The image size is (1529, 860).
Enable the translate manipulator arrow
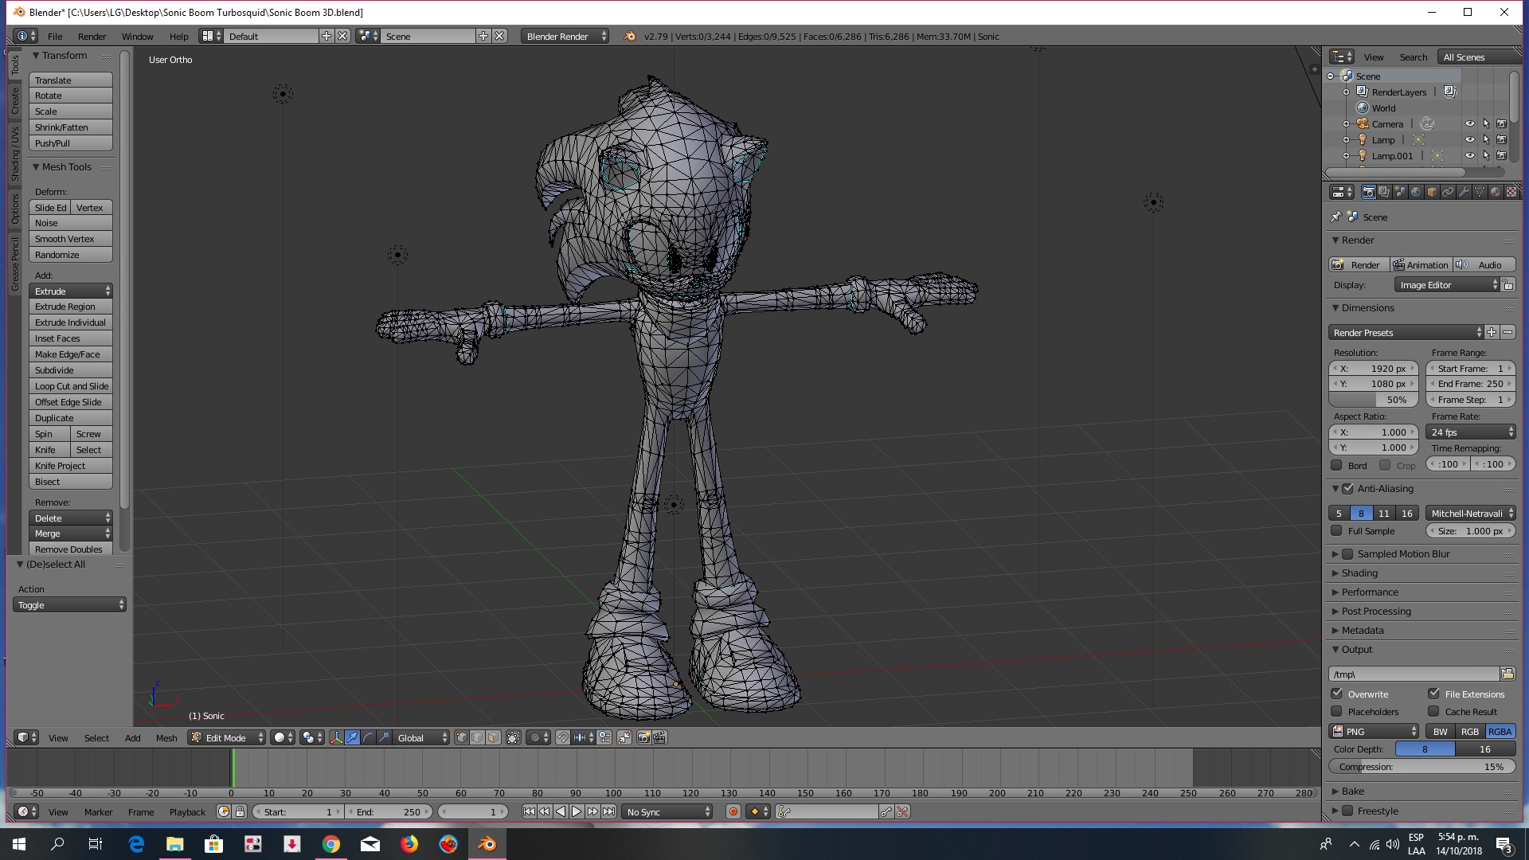click(x=352, y=737)
